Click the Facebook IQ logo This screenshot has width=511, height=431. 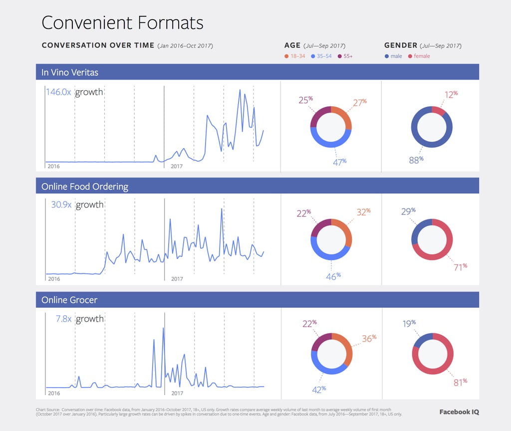point(459,412)
